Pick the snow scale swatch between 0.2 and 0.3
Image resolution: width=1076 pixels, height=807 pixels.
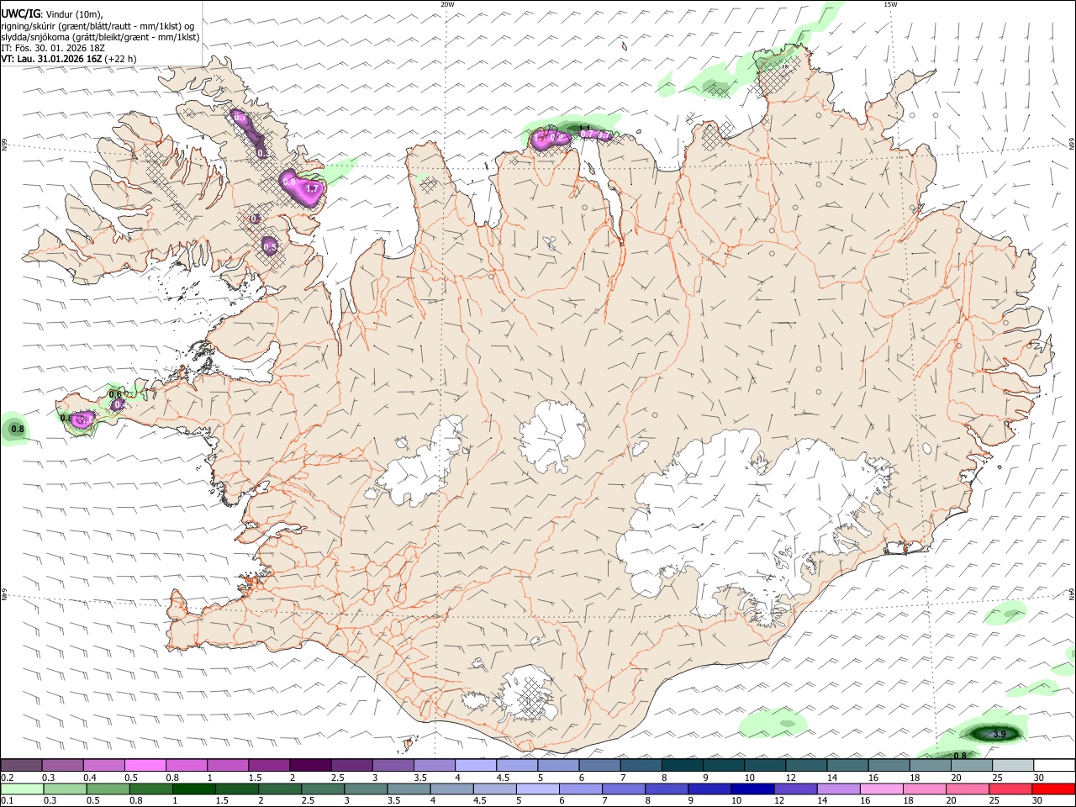(23, 765)
